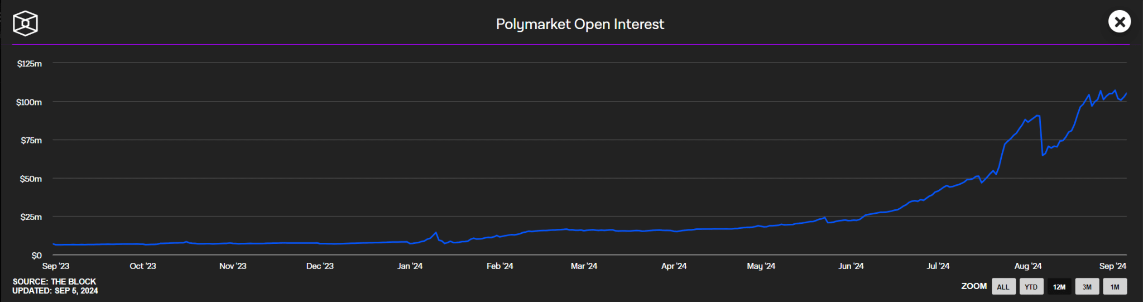Screen dimensions: 1143x302
Task: Close the Polymarket Open Interest chart
Action: point(1119,22)
